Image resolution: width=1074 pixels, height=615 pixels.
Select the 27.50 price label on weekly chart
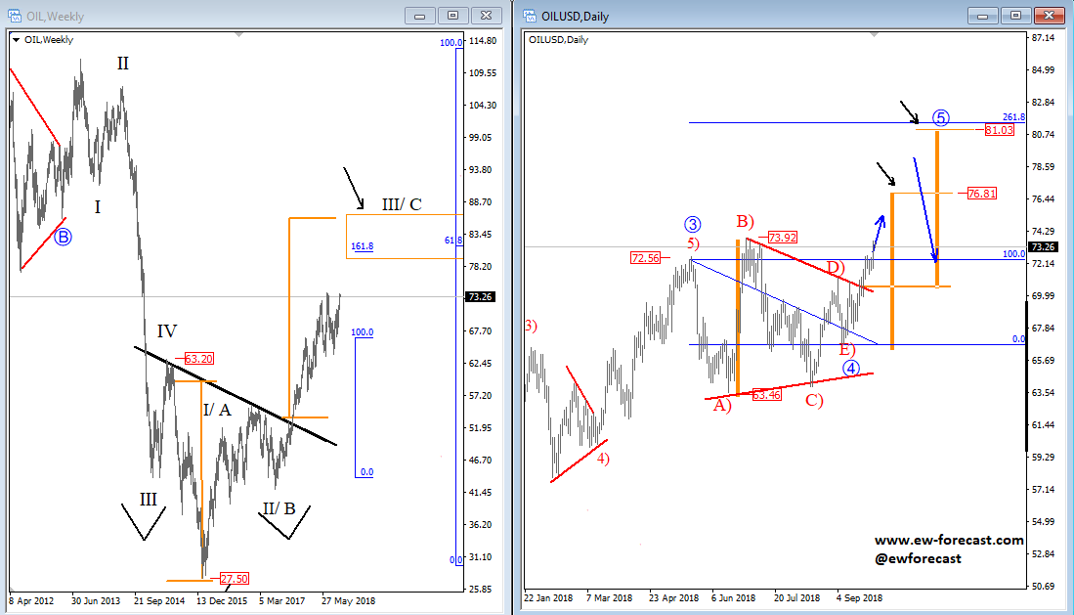[x=236, y=579]
